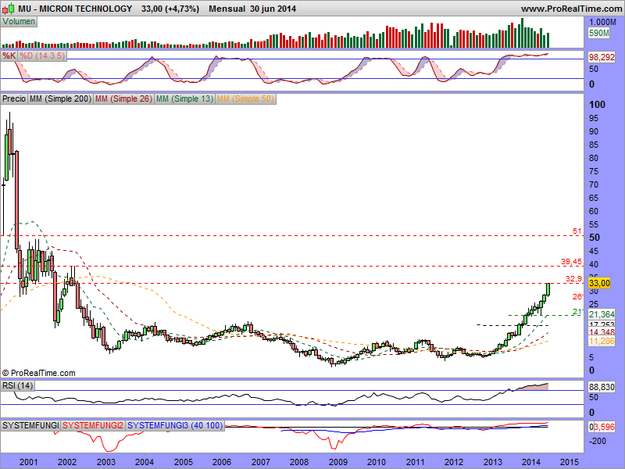Click the 100 label on the price axis
This screenshot has width=625, height=469.
(597, 105)
